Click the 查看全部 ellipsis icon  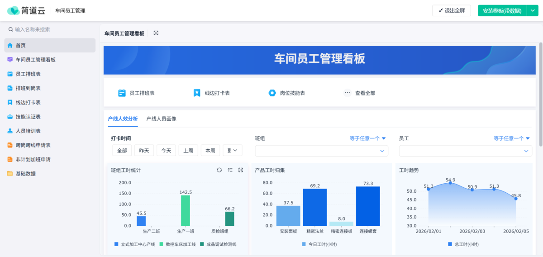click(348, 93)
